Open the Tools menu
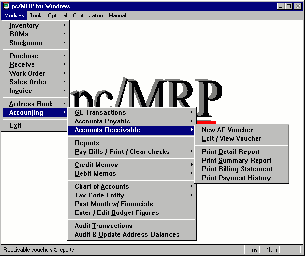 (36, 15)
